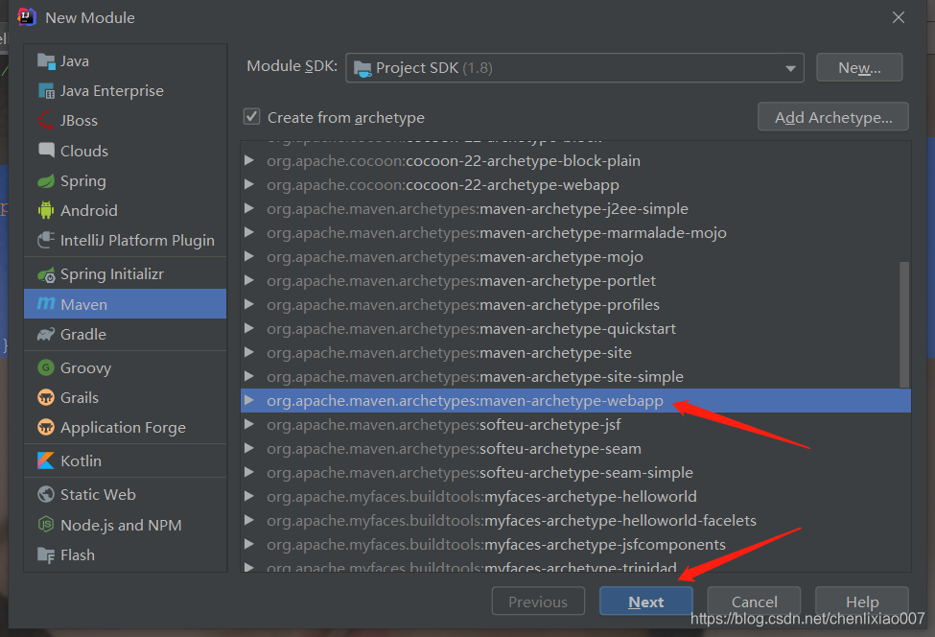Expand maven-archetype-marmalade-mojo entry
Viewport: 935px width, 637px height.
click(249, 232)
